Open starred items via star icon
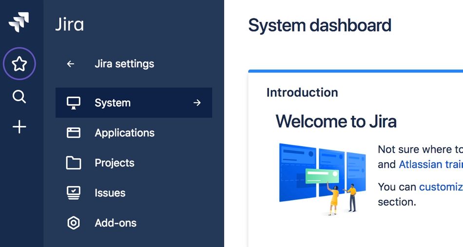Screen dimensions: 463x247 [19, 64]
